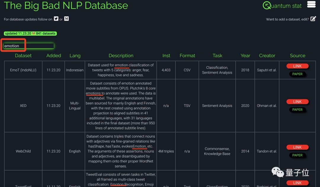Screen dimensions: 320x187
Task: Click the updated 841 datasets badge
Action: pos(30,33)
